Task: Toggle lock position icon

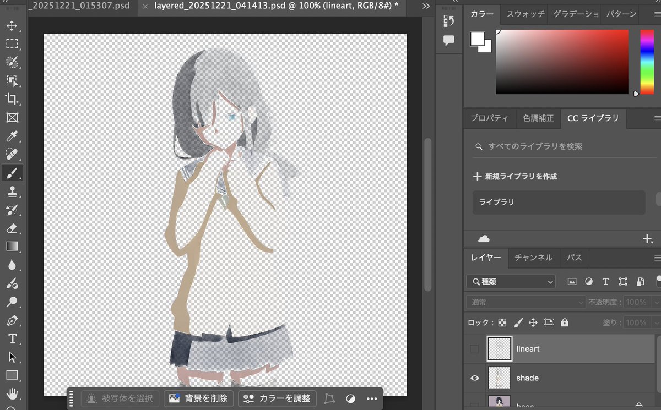Action: click(533, 322)
